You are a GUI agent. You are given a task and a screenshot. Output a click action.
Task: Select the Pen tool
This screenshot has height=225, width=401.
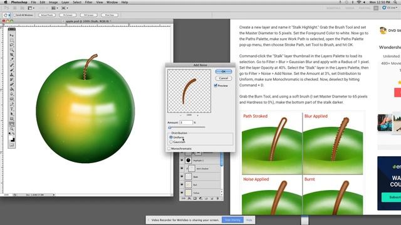pos(11,104)
